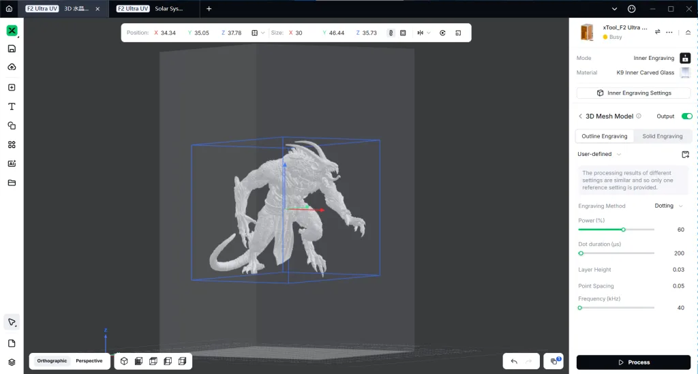Screen dimensions: 698x374
Task: Select Perspective view mode
Action: click(89, 360)
